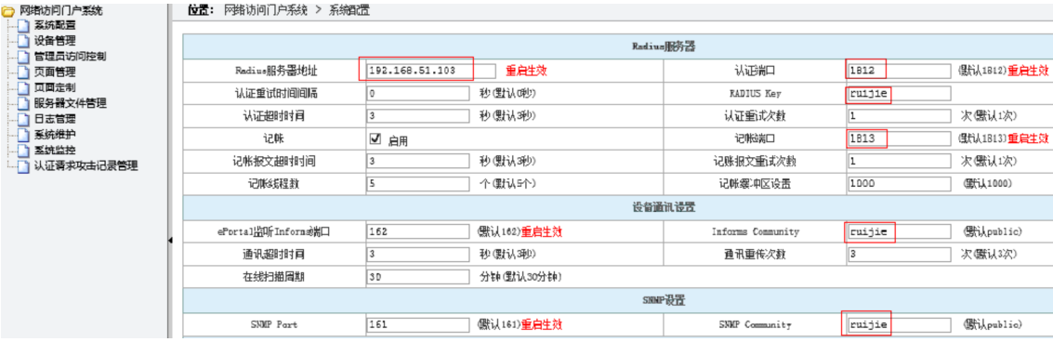The height and width of the screenshot is (342, 1053).
Task: Click red 重启生效 beside Radius server address
Action: point(526,71)
